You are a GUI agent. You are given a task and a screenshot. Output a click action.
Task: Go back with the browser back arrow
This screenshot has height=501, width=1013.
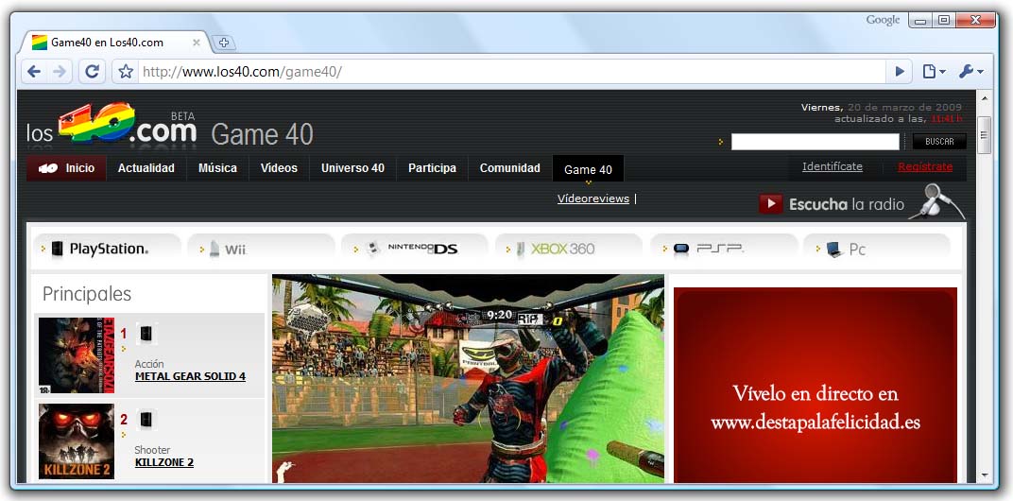(x=34, y=72)
